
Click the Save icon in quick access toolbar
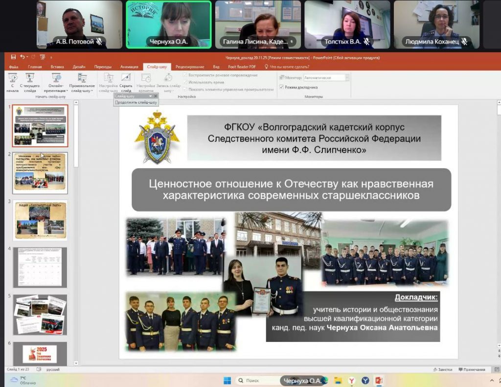click(13, 58)
